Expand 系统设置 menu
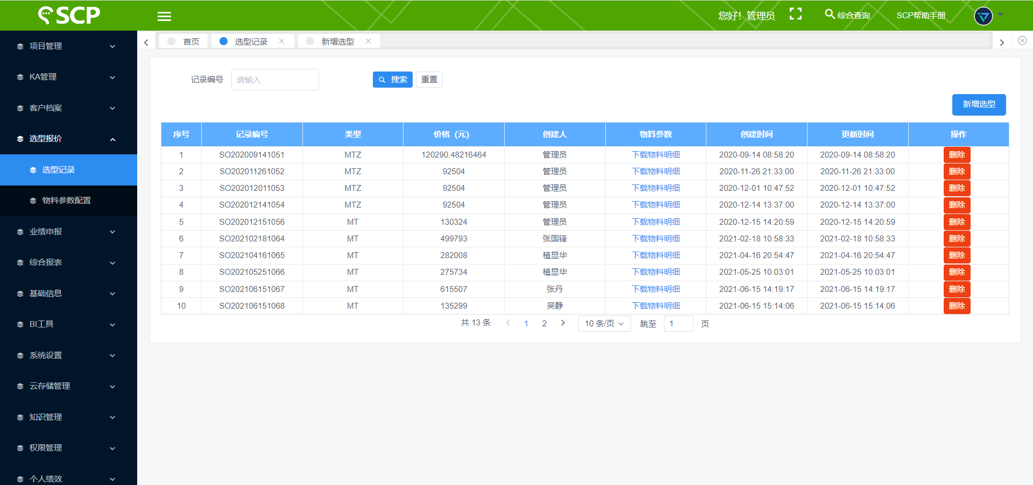Image resolution: width=1033 pixels, height=485 pixels. (68, 355)
